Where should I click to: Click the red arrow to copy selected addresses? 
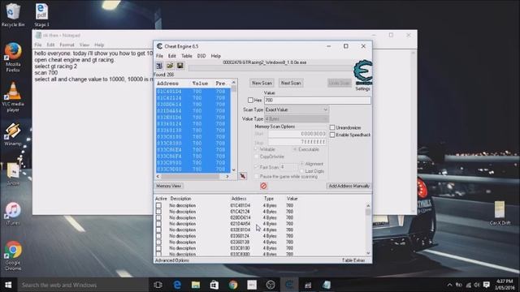pos(243,176)
